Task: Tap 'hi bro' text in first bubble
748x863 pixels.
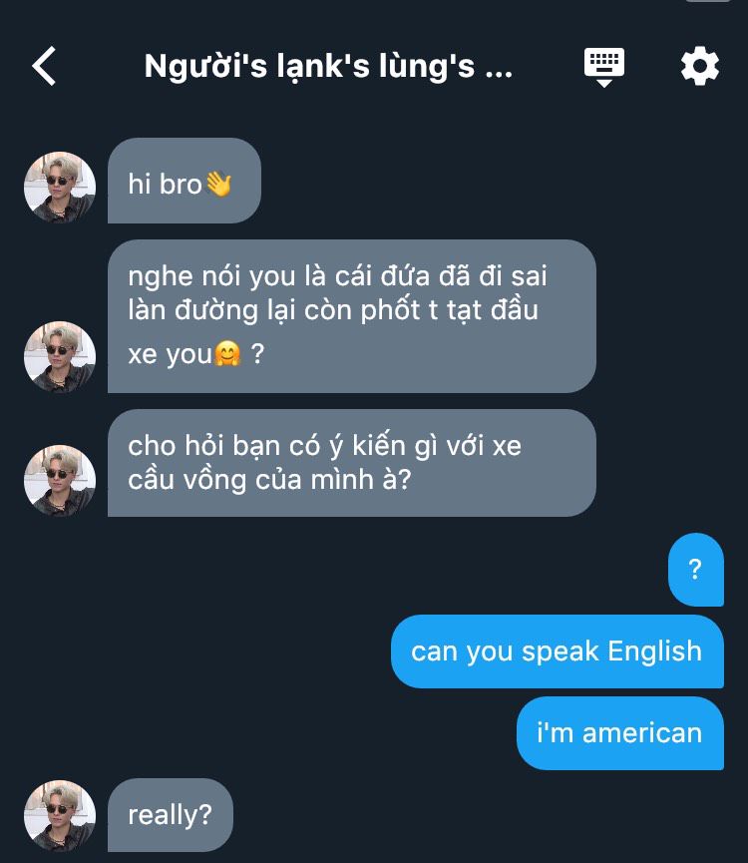Action: tap(165, 184)
